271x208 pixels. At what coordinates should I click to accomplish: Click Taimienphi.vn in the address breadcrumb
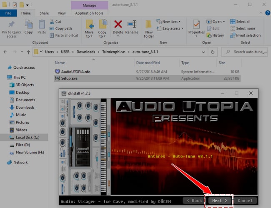coord(113,52)
